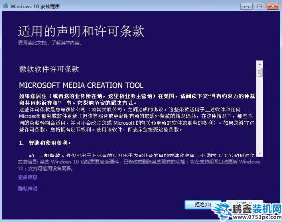Click the 微软软件许可条款 heading
This screenshot has height=222, width=282.
click(49, 69)
